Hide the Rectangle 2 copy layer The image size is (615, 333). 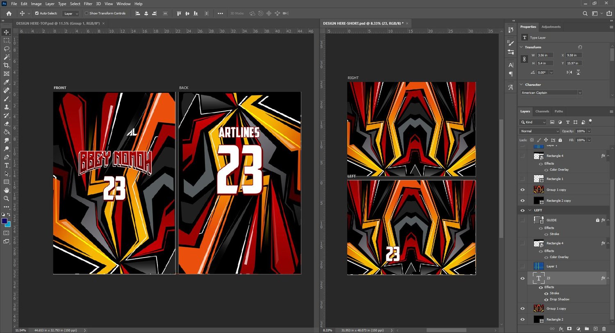[x=522, y=201]
